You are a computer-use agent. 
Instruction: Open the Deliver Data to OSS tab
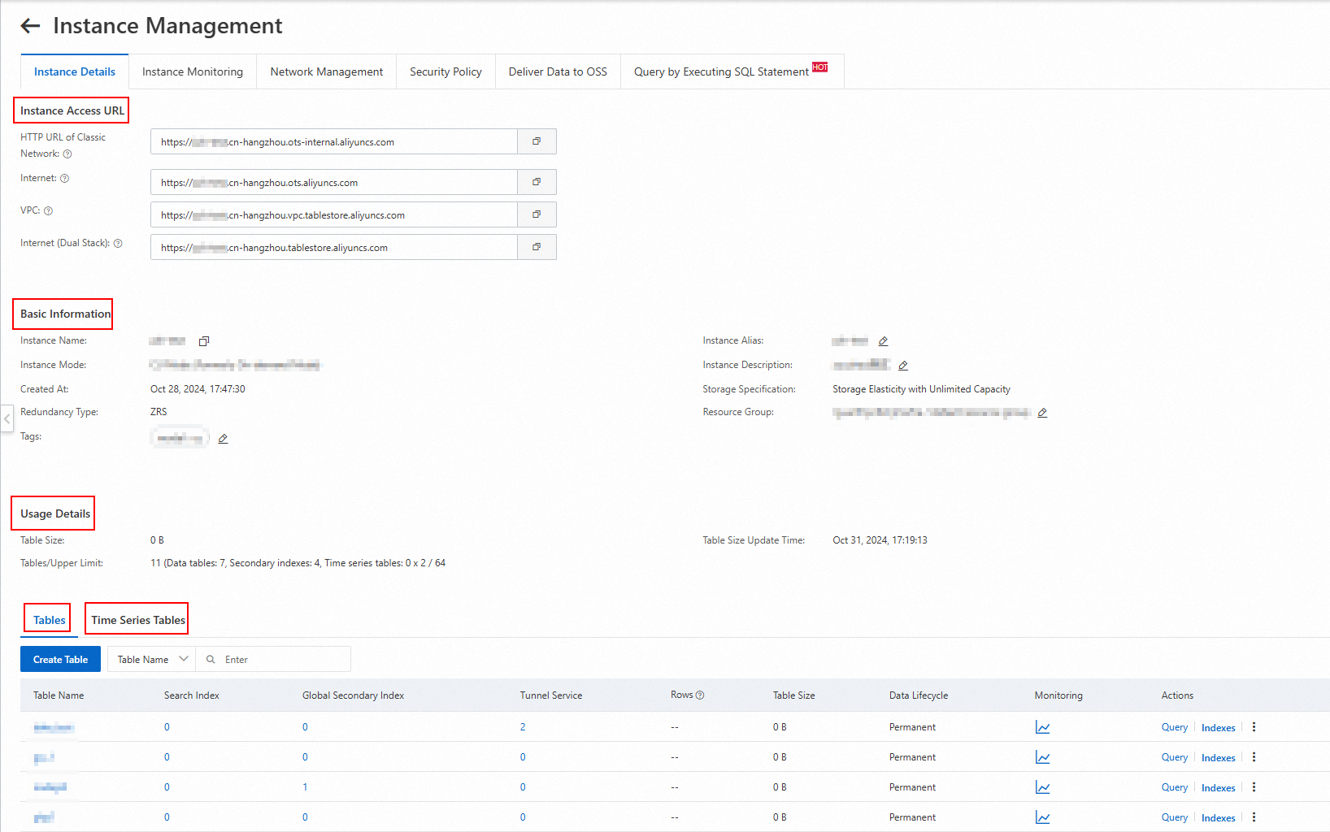(558, 71)
